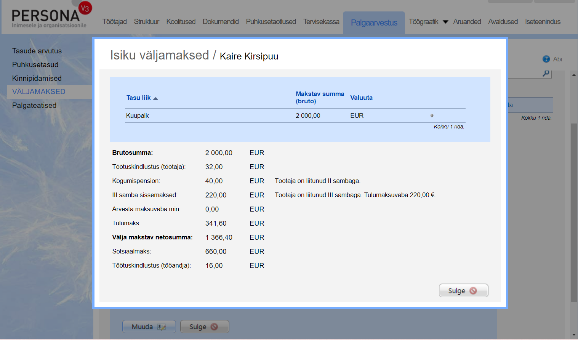
Task: Go to the Aruanded menu item
Action: 467,22
